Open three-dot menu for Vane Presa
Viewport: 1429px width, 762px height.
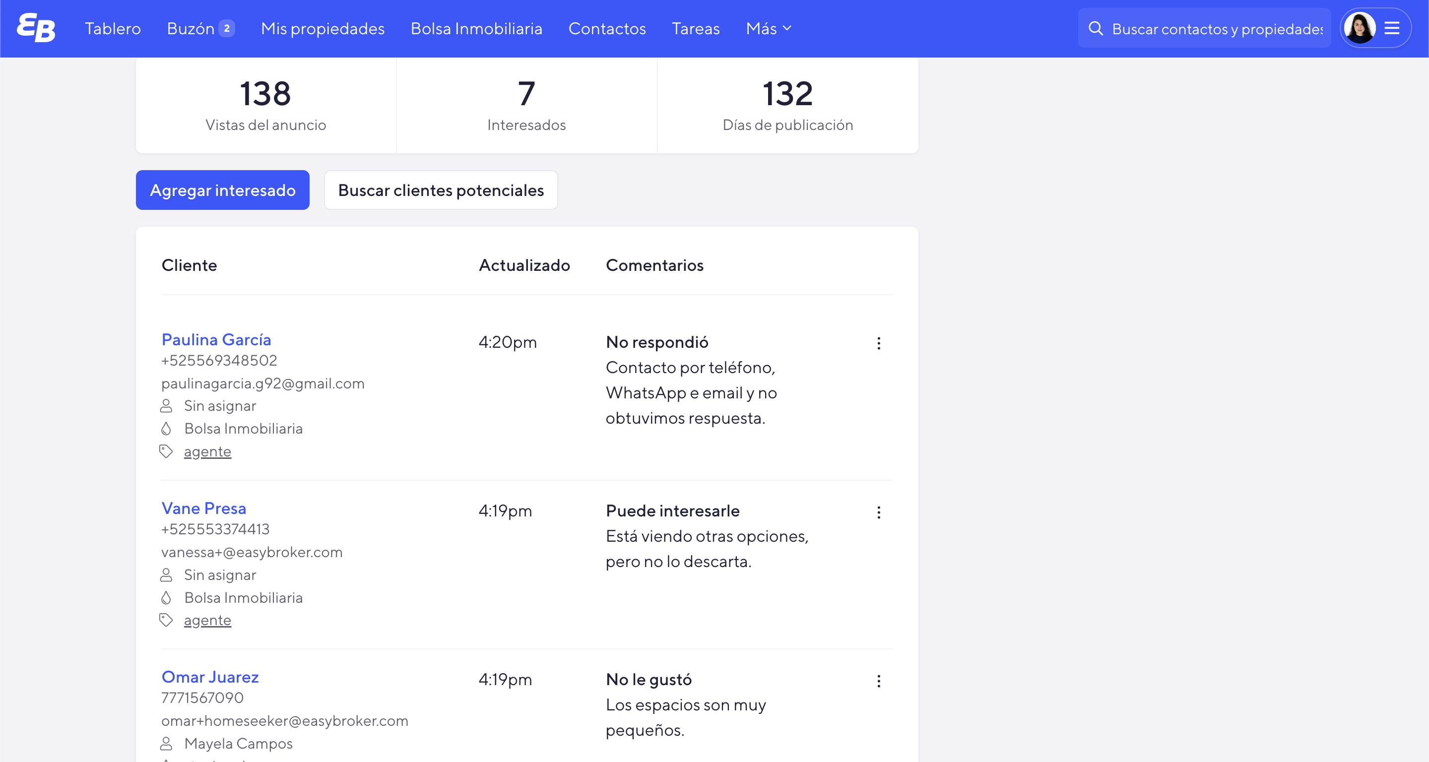pos(879,512)
